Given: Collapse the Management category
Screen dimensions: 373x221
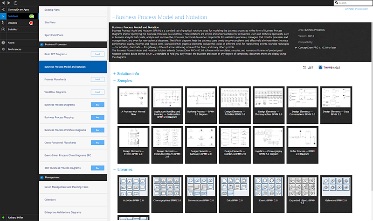Looking at the screenshot, I should click(x=42, y=178).
